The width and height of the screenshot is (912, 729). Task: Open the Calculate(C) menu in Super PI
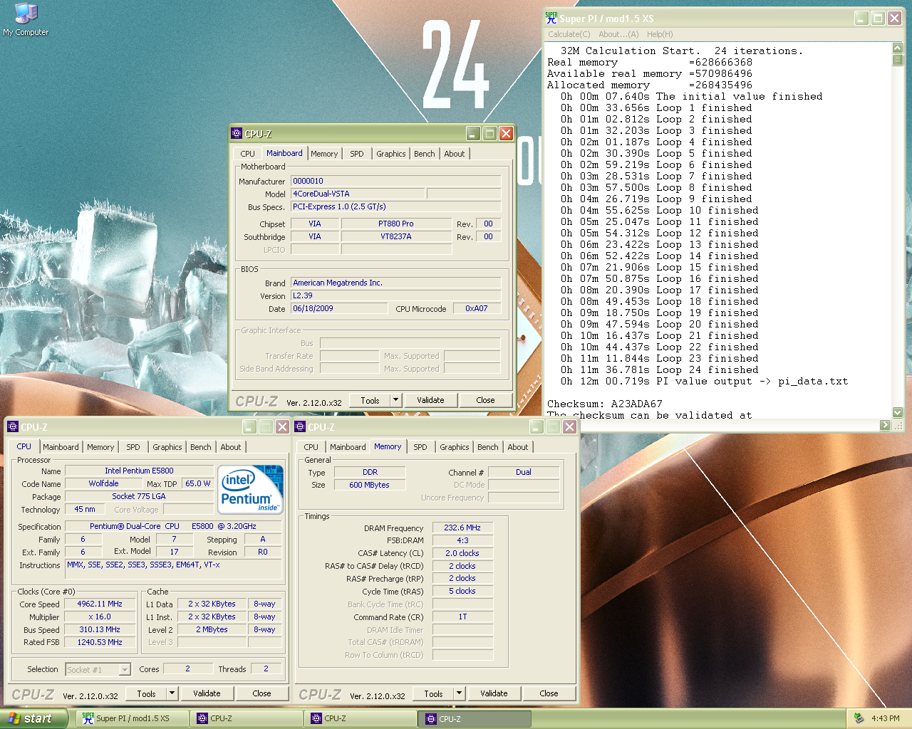[569, 34]
